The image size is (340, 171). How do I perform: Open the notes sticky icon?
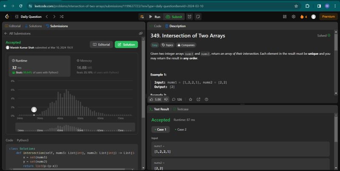tap(198, 17)
